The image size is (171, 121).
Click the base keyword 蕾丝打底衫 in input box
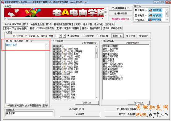(x=11, y=45)
